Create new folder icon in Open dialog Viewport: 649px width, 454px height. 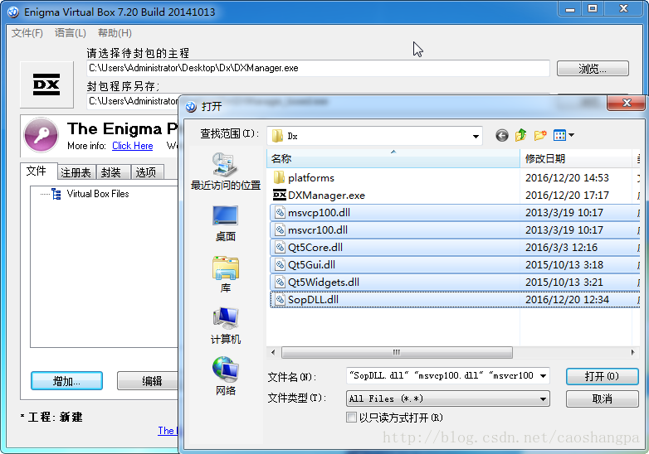[x=540, y=135]
